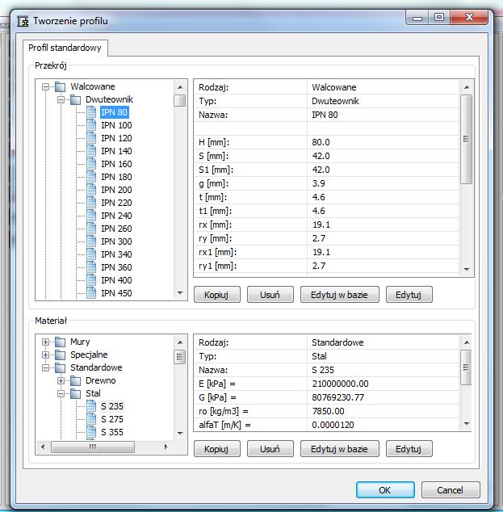The height and width of the screenshot is (512, 503).
Task: Click the IPN 360 document icon
Action: [x=91, y=267]
